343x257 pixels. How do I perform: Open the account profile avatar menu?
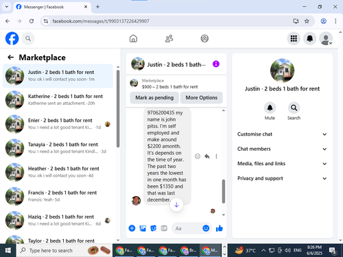click(326, 38)
